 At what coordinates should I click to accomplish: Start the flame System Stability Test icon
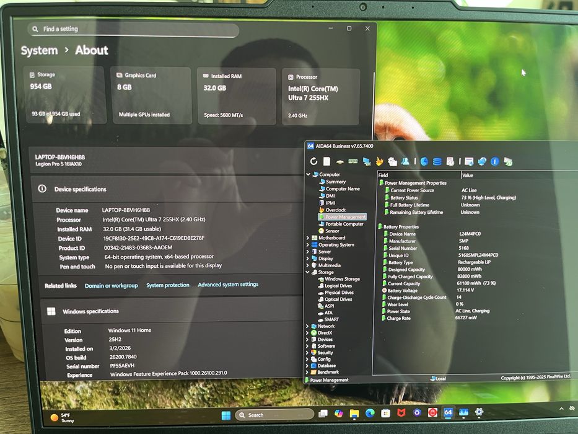point(379,161)
